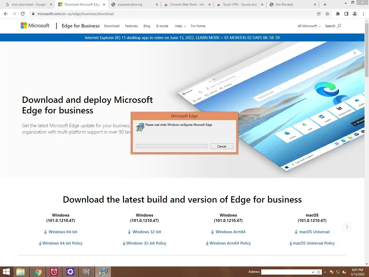Open Search on the Microsoft site
This screenshot has height=277, width=369.
point(333,26)
